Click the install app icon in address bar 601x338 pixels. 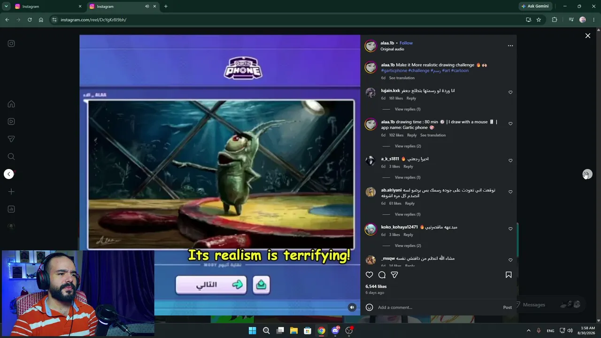coord(528,20)
